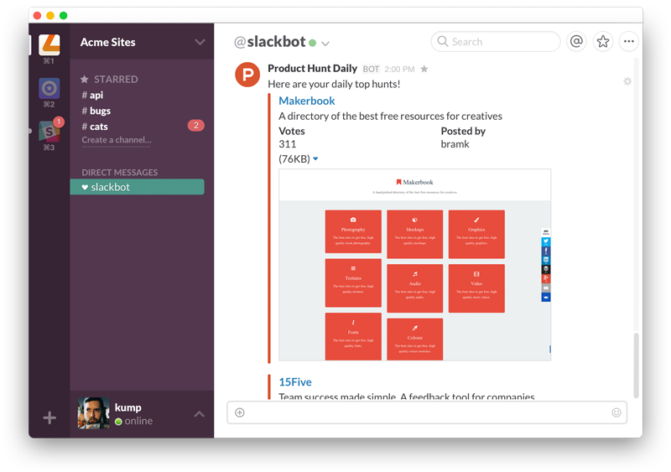Image resolution: width=671 pixels, height=472 pixels.
Task: Click the Direct Messages header
Action: tap(120, 173)
